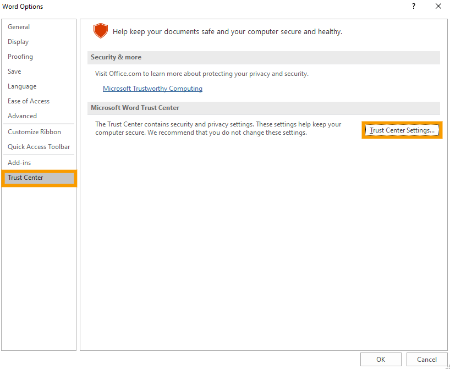The image size is (450, 369).
Task: Click the resize grip in the dialog corner
Action: click(447, 366)
